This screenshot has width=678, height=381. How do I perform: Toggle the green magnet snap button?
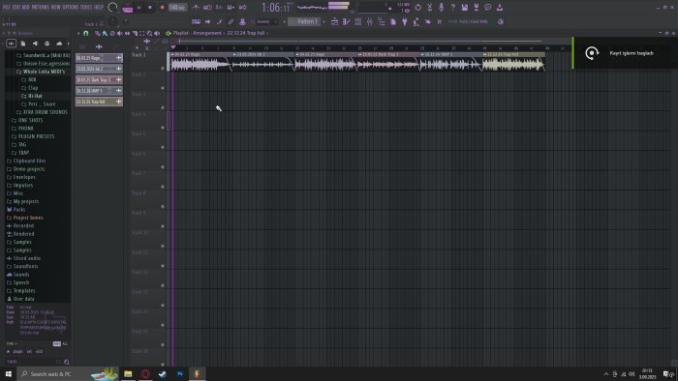[x=85, y=33]
